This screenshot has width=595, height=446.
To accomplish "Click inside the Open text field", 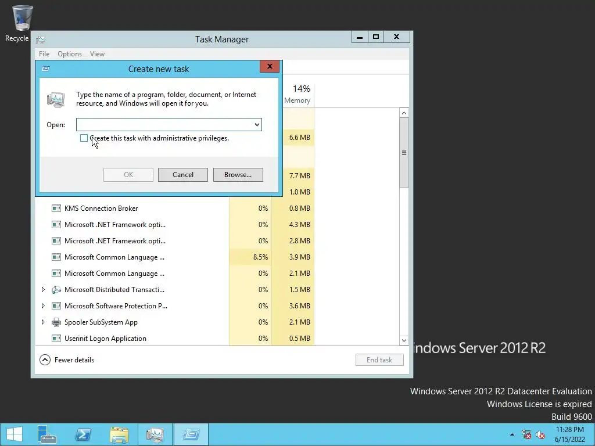I will coord(164,125).
